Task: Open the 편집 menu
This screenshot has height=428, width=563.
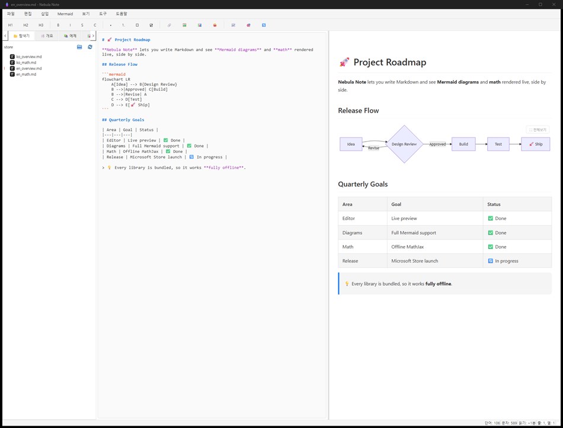Action: (x=28, y=14)
